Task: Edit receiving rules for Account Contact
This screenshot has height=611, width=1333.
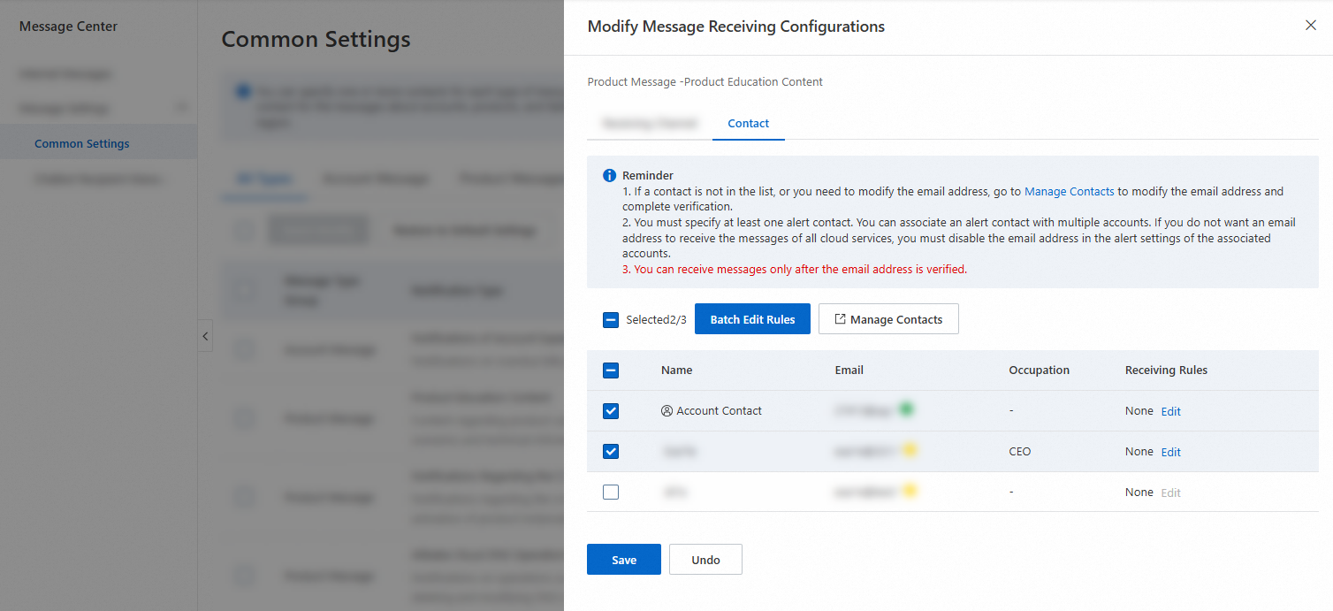Action: (1170, 411)
